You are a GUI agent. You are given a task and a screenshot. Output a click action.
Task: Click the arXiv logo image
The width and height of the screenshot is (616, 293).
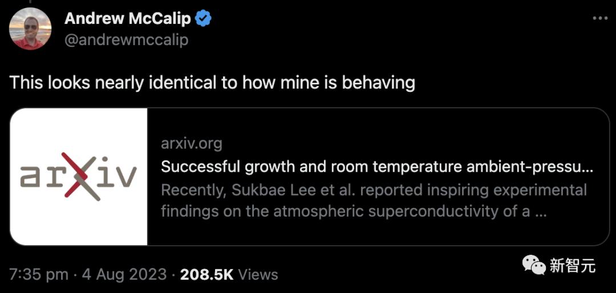click(79, 177)
